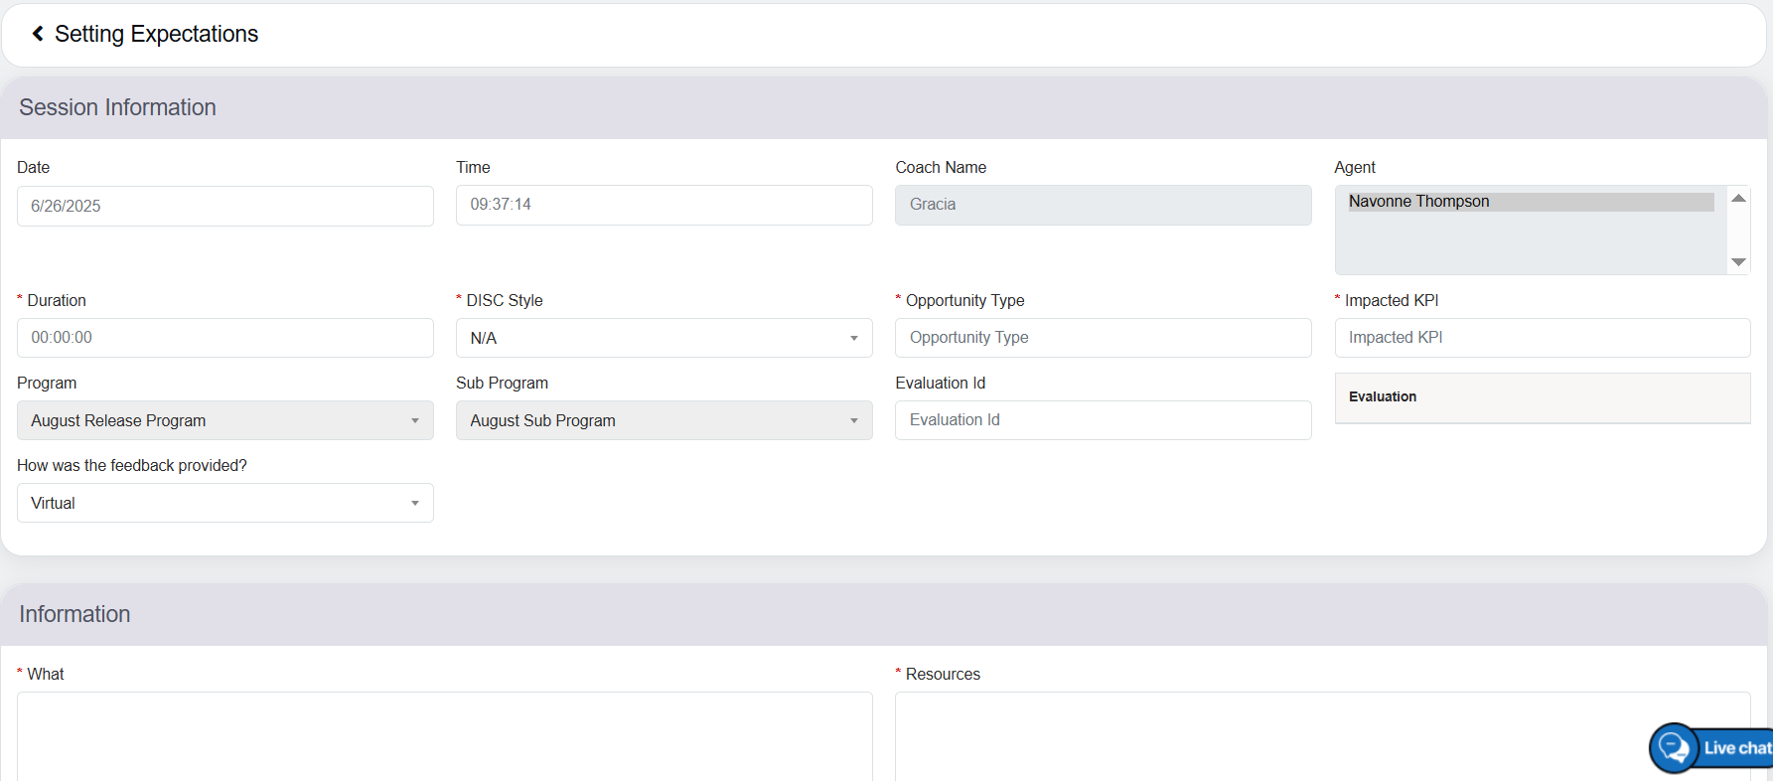
Task: Expand the Program dropdown
Action: click(x=224, y=420)
